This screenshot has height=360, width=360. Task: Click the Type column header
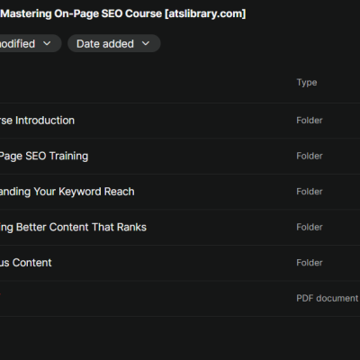[307, 83]
